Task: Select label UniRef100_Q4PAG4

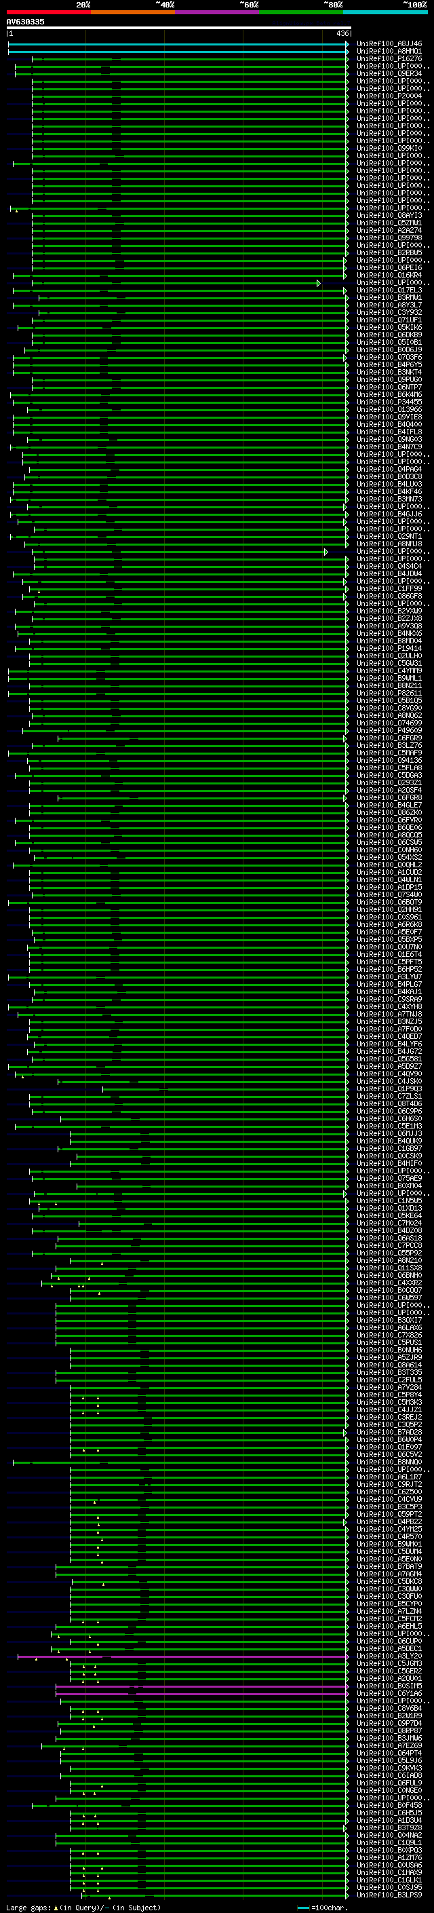Action: point(389,470)
